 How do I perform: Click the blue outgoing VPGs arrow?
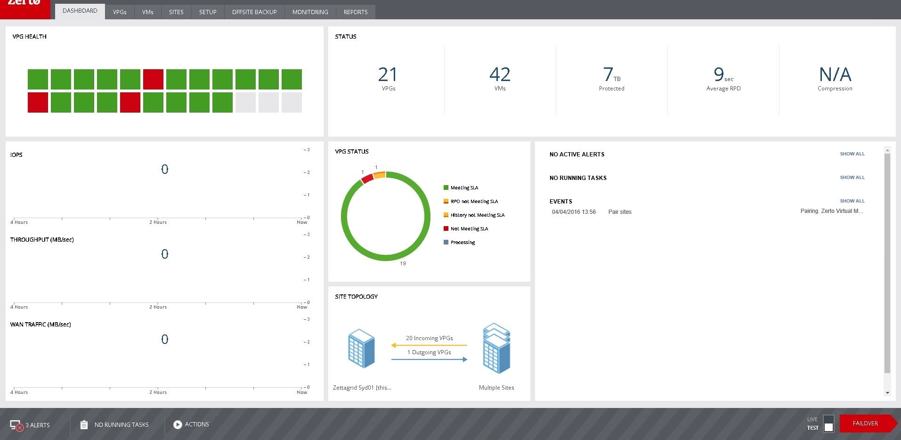click(x=429, y=359)
